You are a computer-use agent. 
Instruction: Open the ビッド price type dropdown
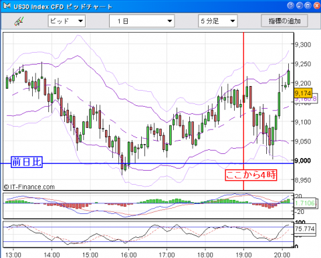click(67, 21)
